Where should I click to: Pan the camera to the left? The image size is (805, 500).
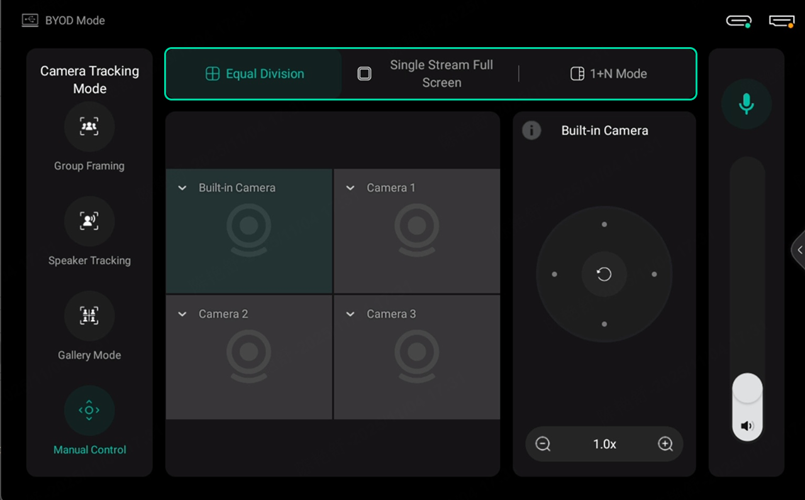point(554,274)
